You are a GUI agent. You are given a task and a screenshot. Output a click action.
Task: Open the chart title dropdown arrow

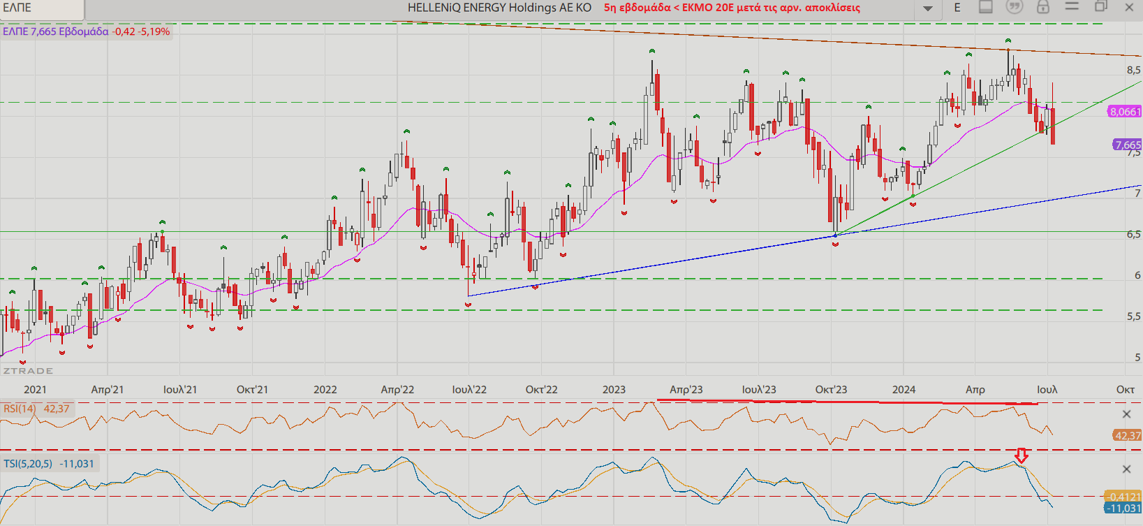coord(928,8)
